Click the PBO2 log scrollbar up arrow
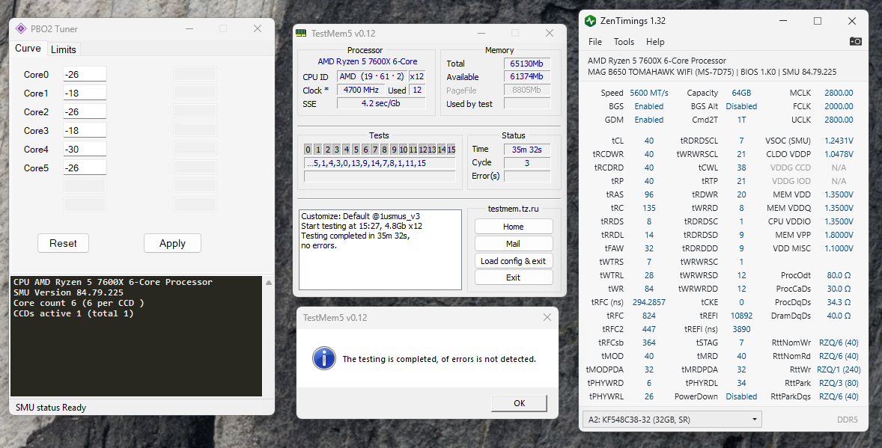Viewport: 882px width, 448px height. (268, 283)
